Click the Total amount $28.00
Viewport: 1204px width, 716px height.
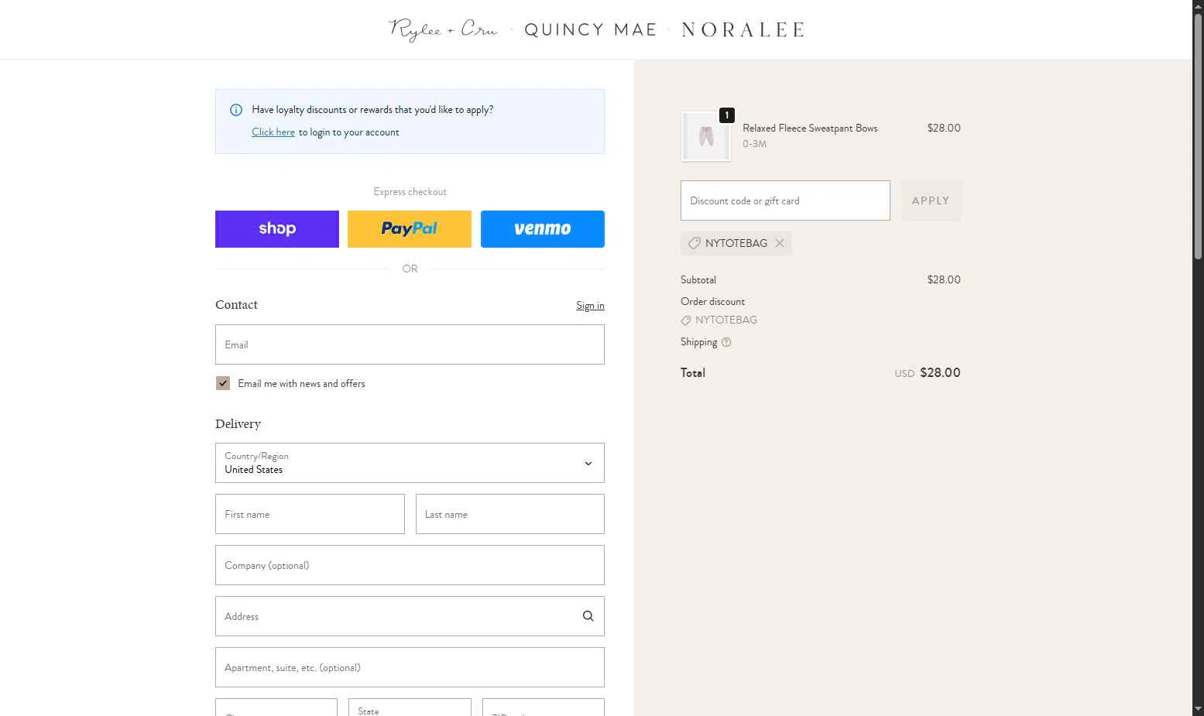(940, 373)
